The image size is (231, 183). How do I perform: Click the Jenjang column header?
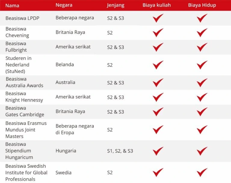click(x=116, y=5)
